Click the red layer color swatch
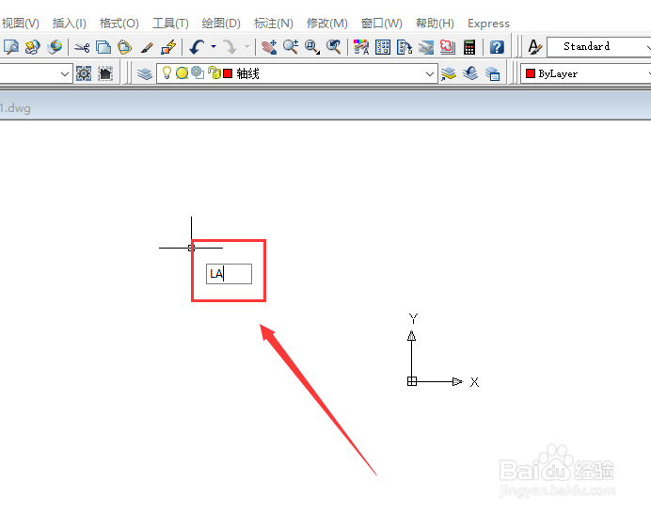651x514 pixels. pyautogui.click(x=228, y=73)
